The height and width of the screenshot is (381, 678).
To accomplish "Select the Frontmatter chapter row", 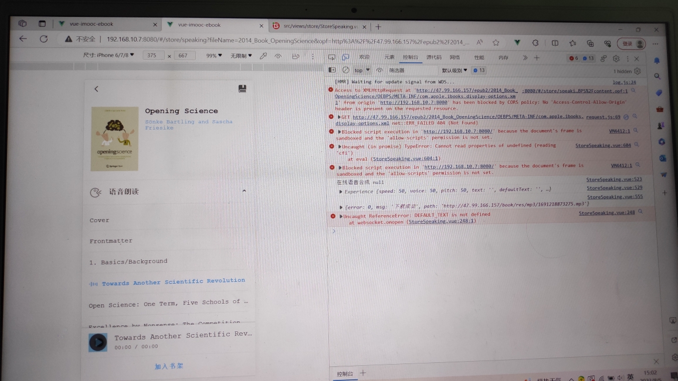I will click(x=168, y=240).
